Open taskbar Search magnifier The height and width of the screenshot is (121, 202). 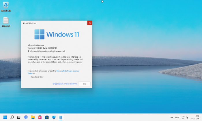pyautogui.click(x=12, y=117)
